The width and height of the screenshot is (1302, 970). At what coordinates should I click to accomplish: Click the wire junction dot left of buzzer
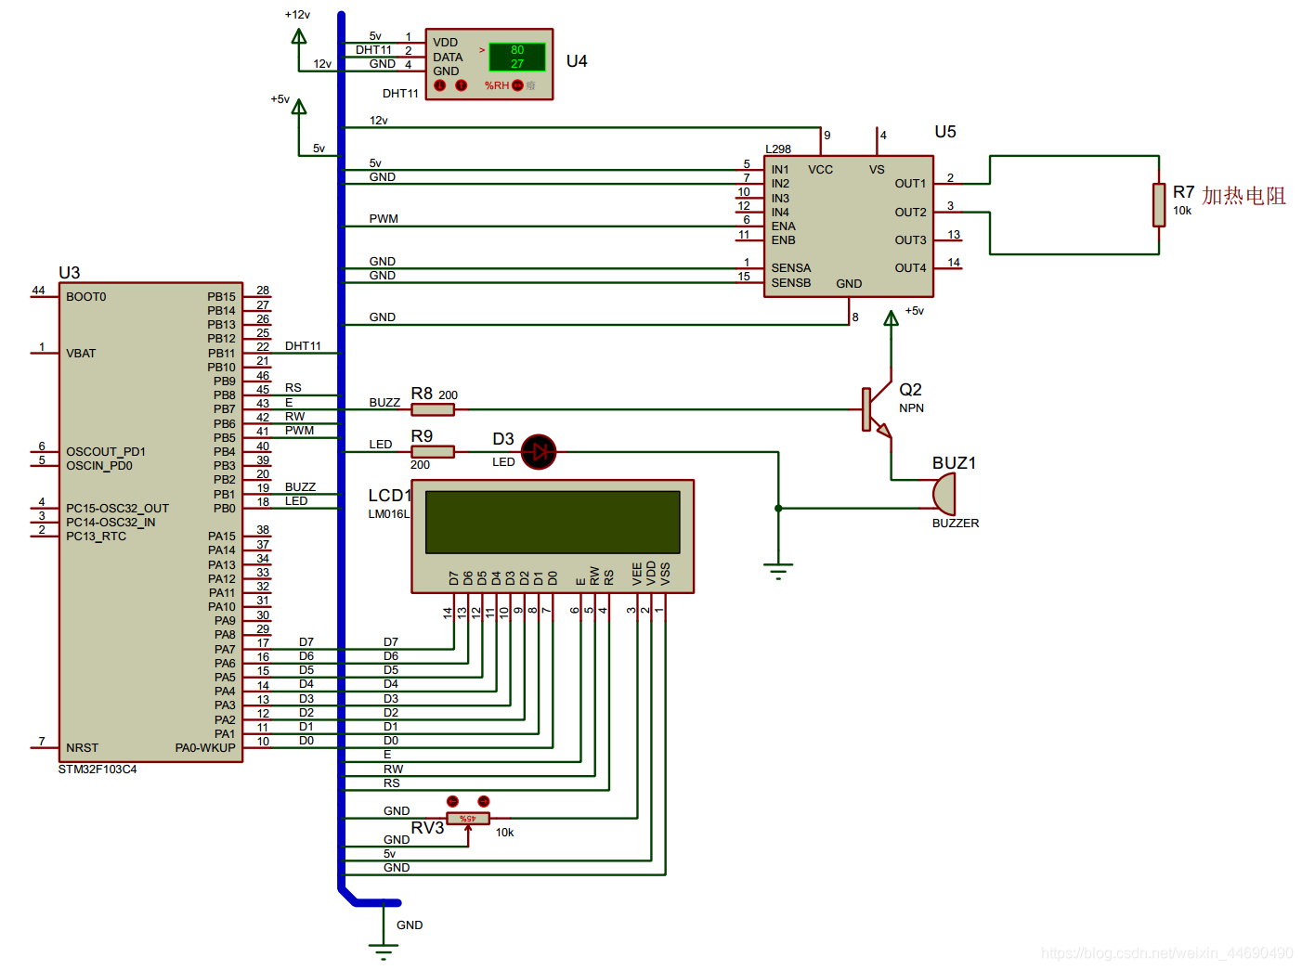click(x=778, y=509)
